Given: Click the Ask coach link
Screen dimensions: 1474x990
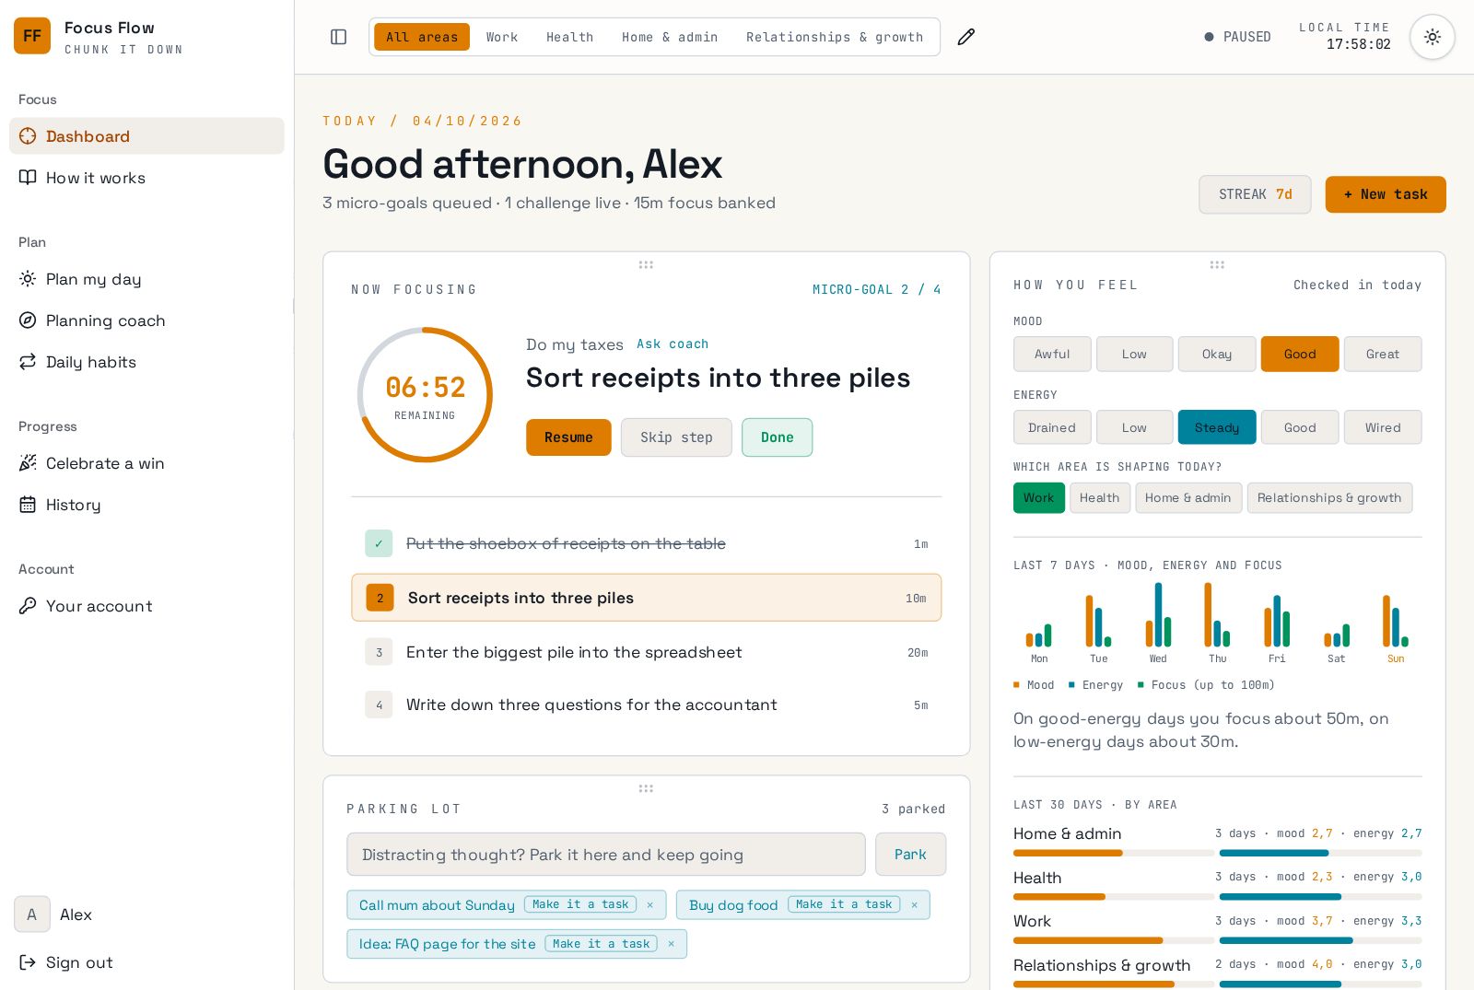Looking at the screenshot, I should click(x=673, y=344).
